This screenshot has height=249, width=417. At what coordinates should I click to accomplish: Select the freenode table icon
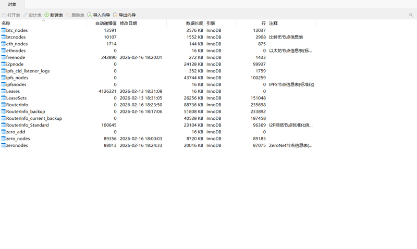point(3,57)
